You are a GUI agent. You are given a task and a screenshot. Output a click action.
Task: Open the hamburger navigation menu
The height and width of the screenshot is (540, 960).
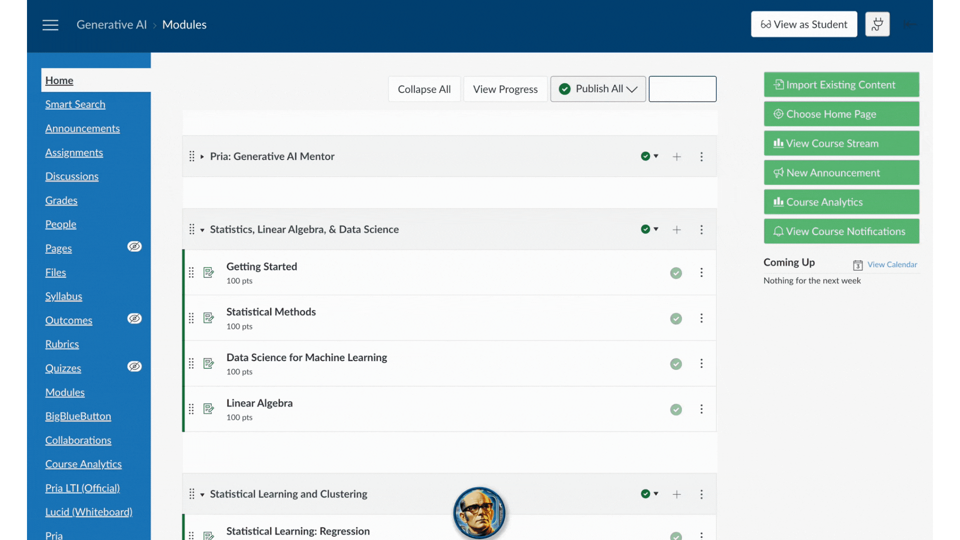coord(50,24)
